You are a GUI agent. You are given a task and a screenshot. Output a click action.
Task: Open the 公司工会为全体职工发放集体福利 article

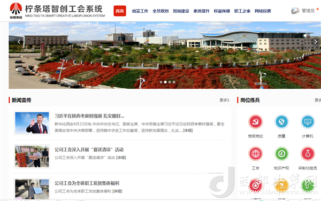[87, 183]
